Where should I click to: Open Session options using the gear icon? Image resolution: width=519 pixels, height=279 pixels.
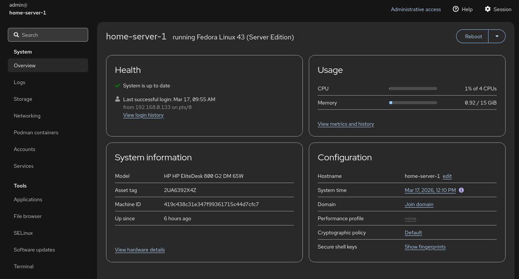(x=488, y=9)
